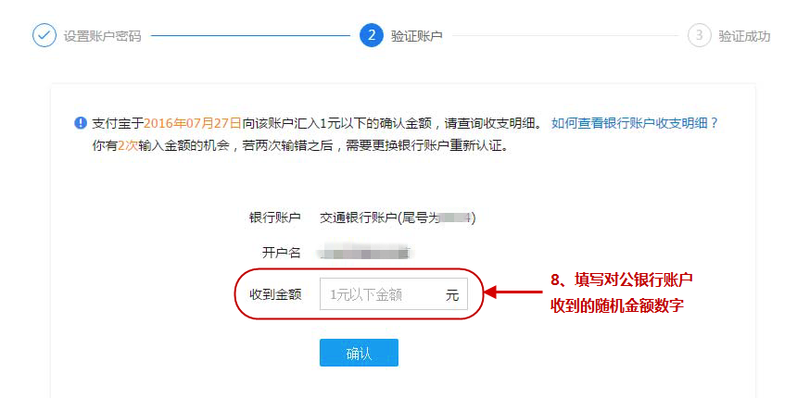Image resolution: width=797 pixels, height=398 pixels.
Task: Click the orange 2016年07月27日 date text
Action: [x=192, y=123]
